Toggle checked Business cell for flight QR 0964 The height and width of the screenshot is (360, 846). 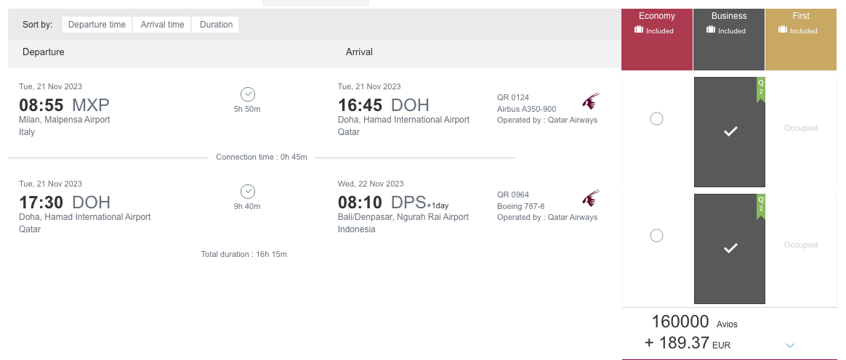[730, 249]
